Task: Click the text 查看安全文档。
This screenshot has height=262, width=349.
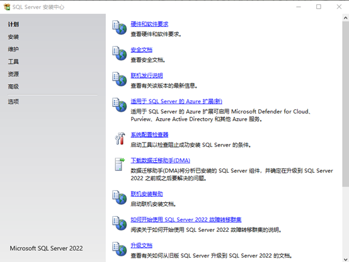Action: (148, 60)
